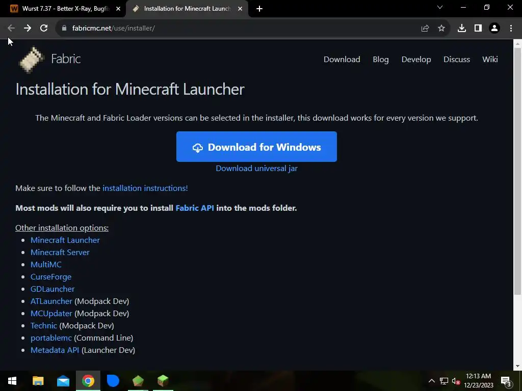The width and height of the screenshot is (522, 391).
Task: Click the Fabric logo icon
Action: tap(32, 60)
